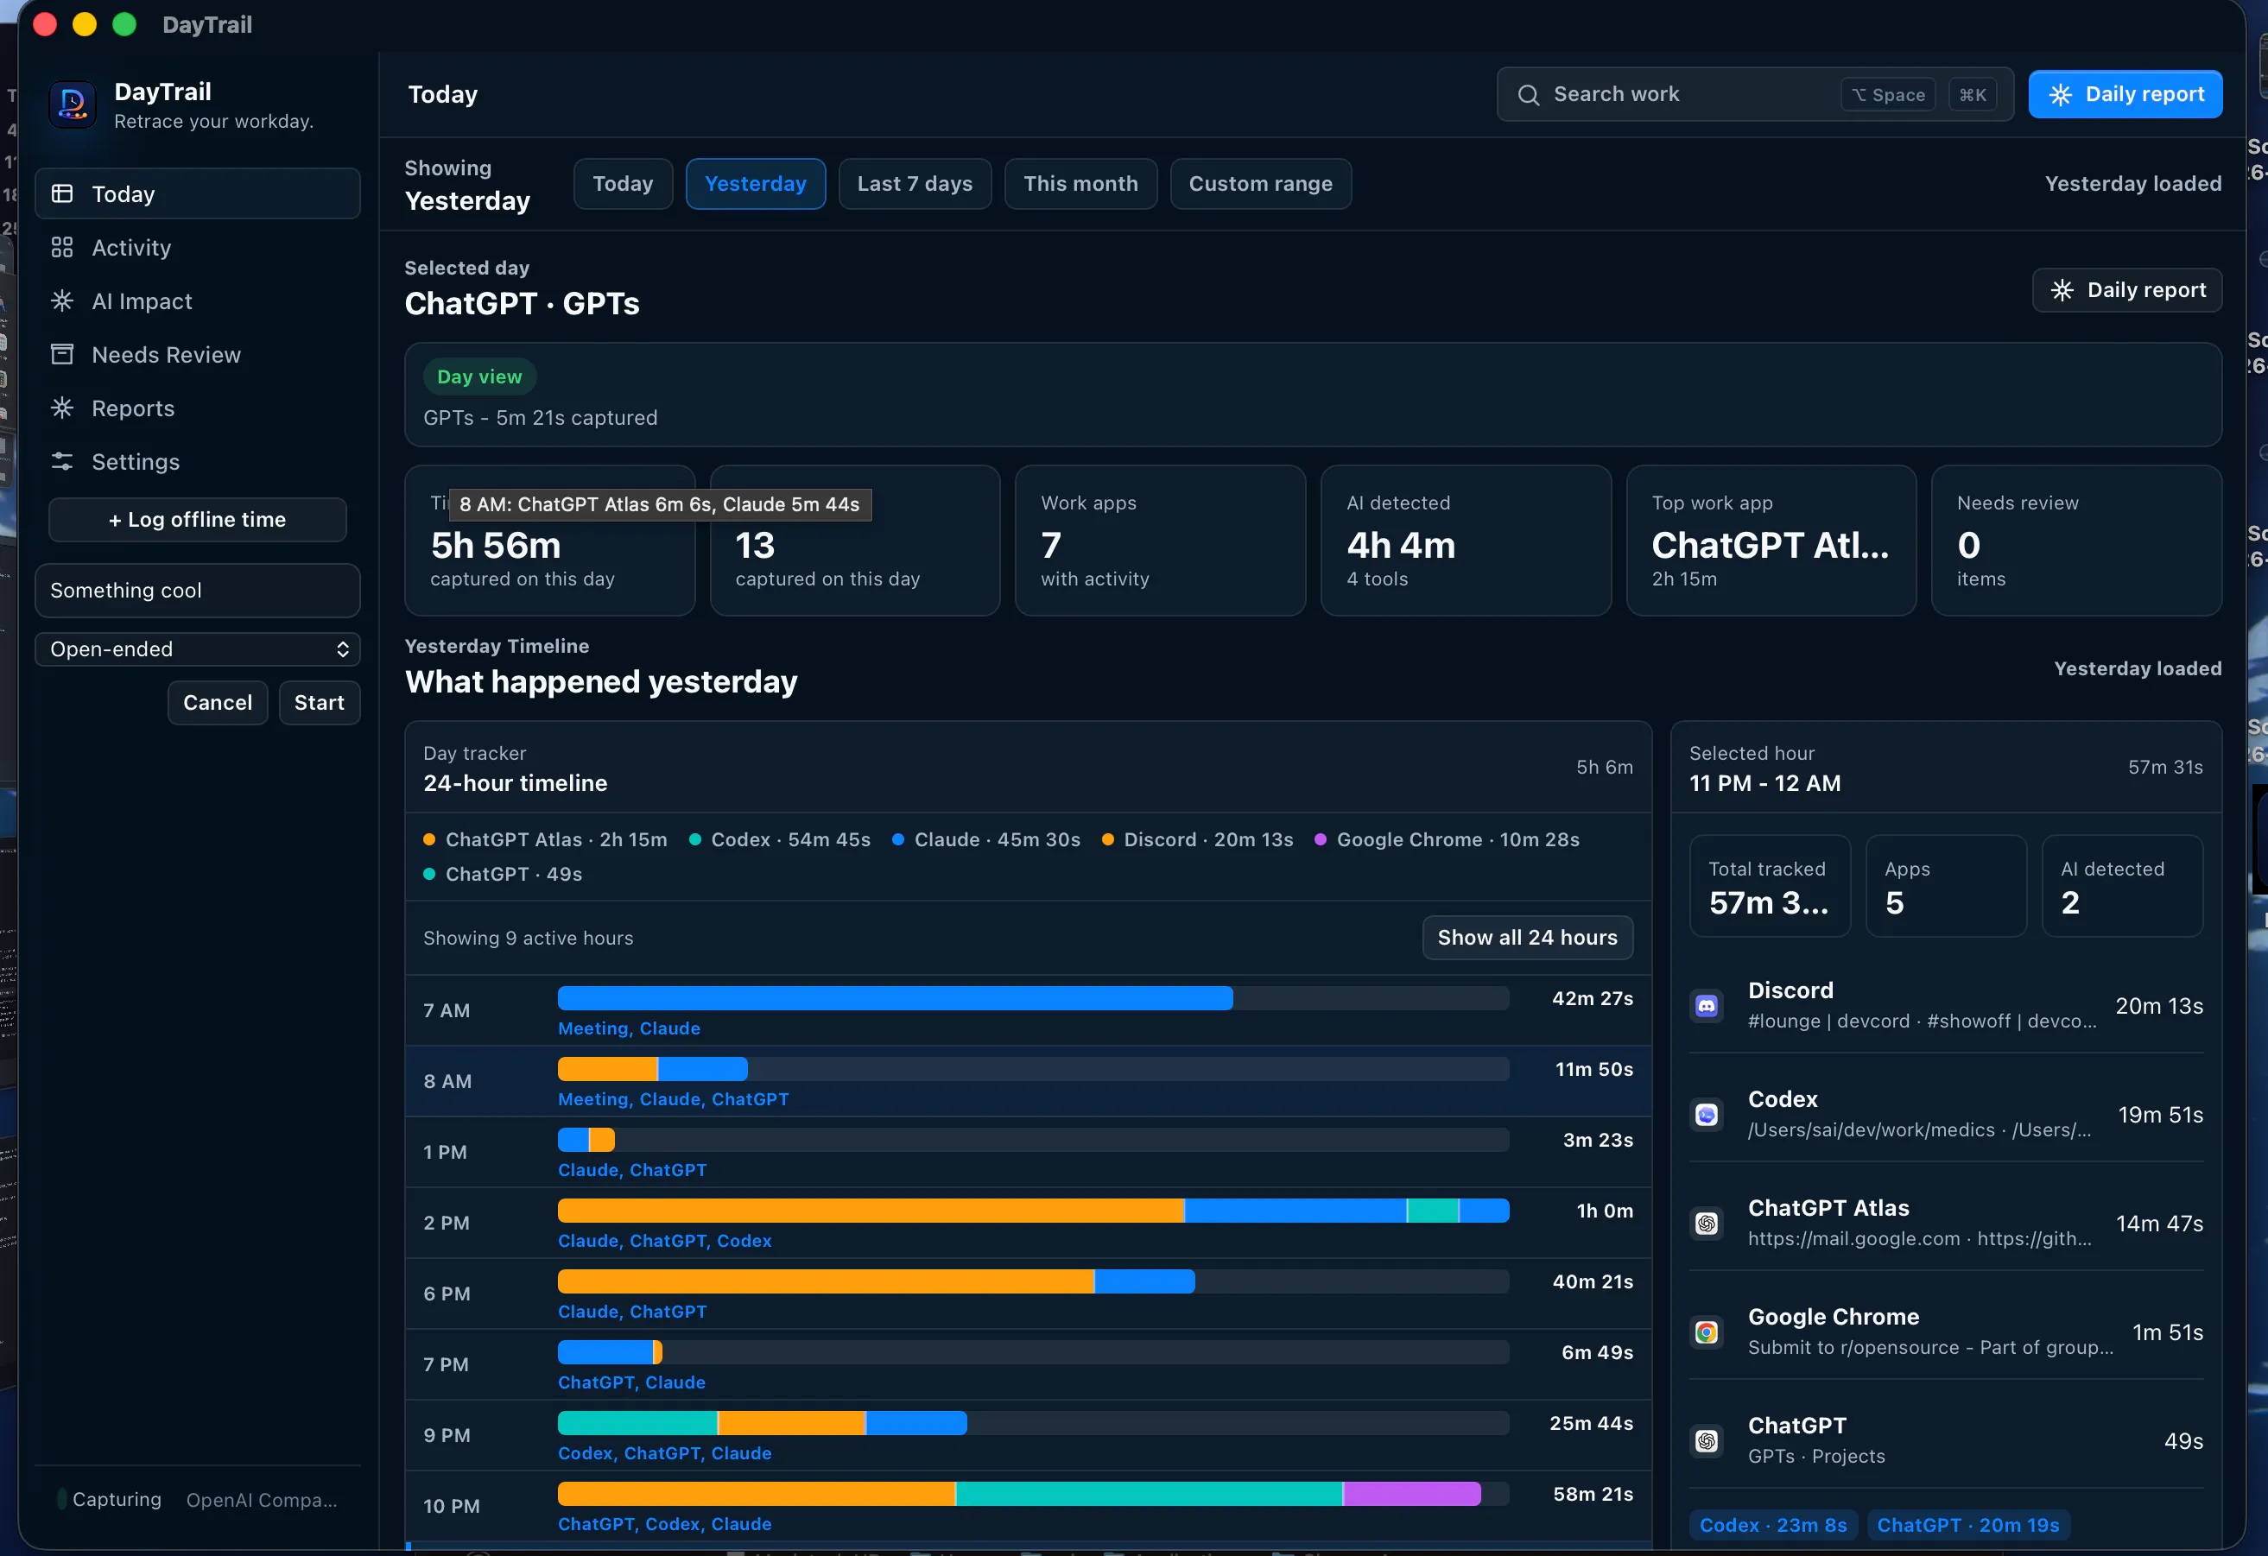Click the Total tracked 57m card
Image resolution: width=2268 pixels, height=1556 pixels.
point(1771,887)
